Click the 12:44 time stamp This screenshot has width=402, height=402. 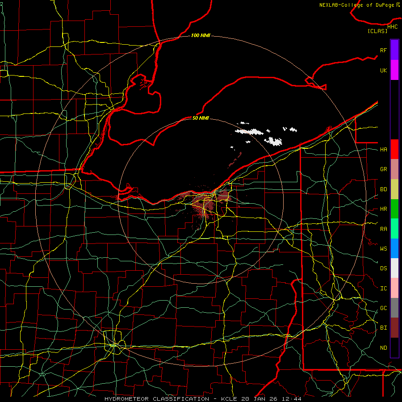(x=291, y=399)
